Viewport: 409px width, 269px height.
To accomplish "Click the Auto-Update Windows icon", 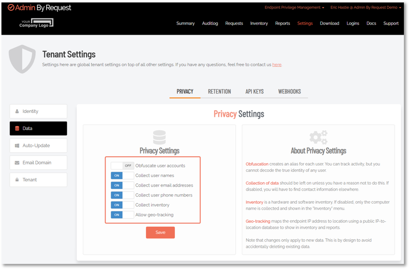I will [17, 146].
